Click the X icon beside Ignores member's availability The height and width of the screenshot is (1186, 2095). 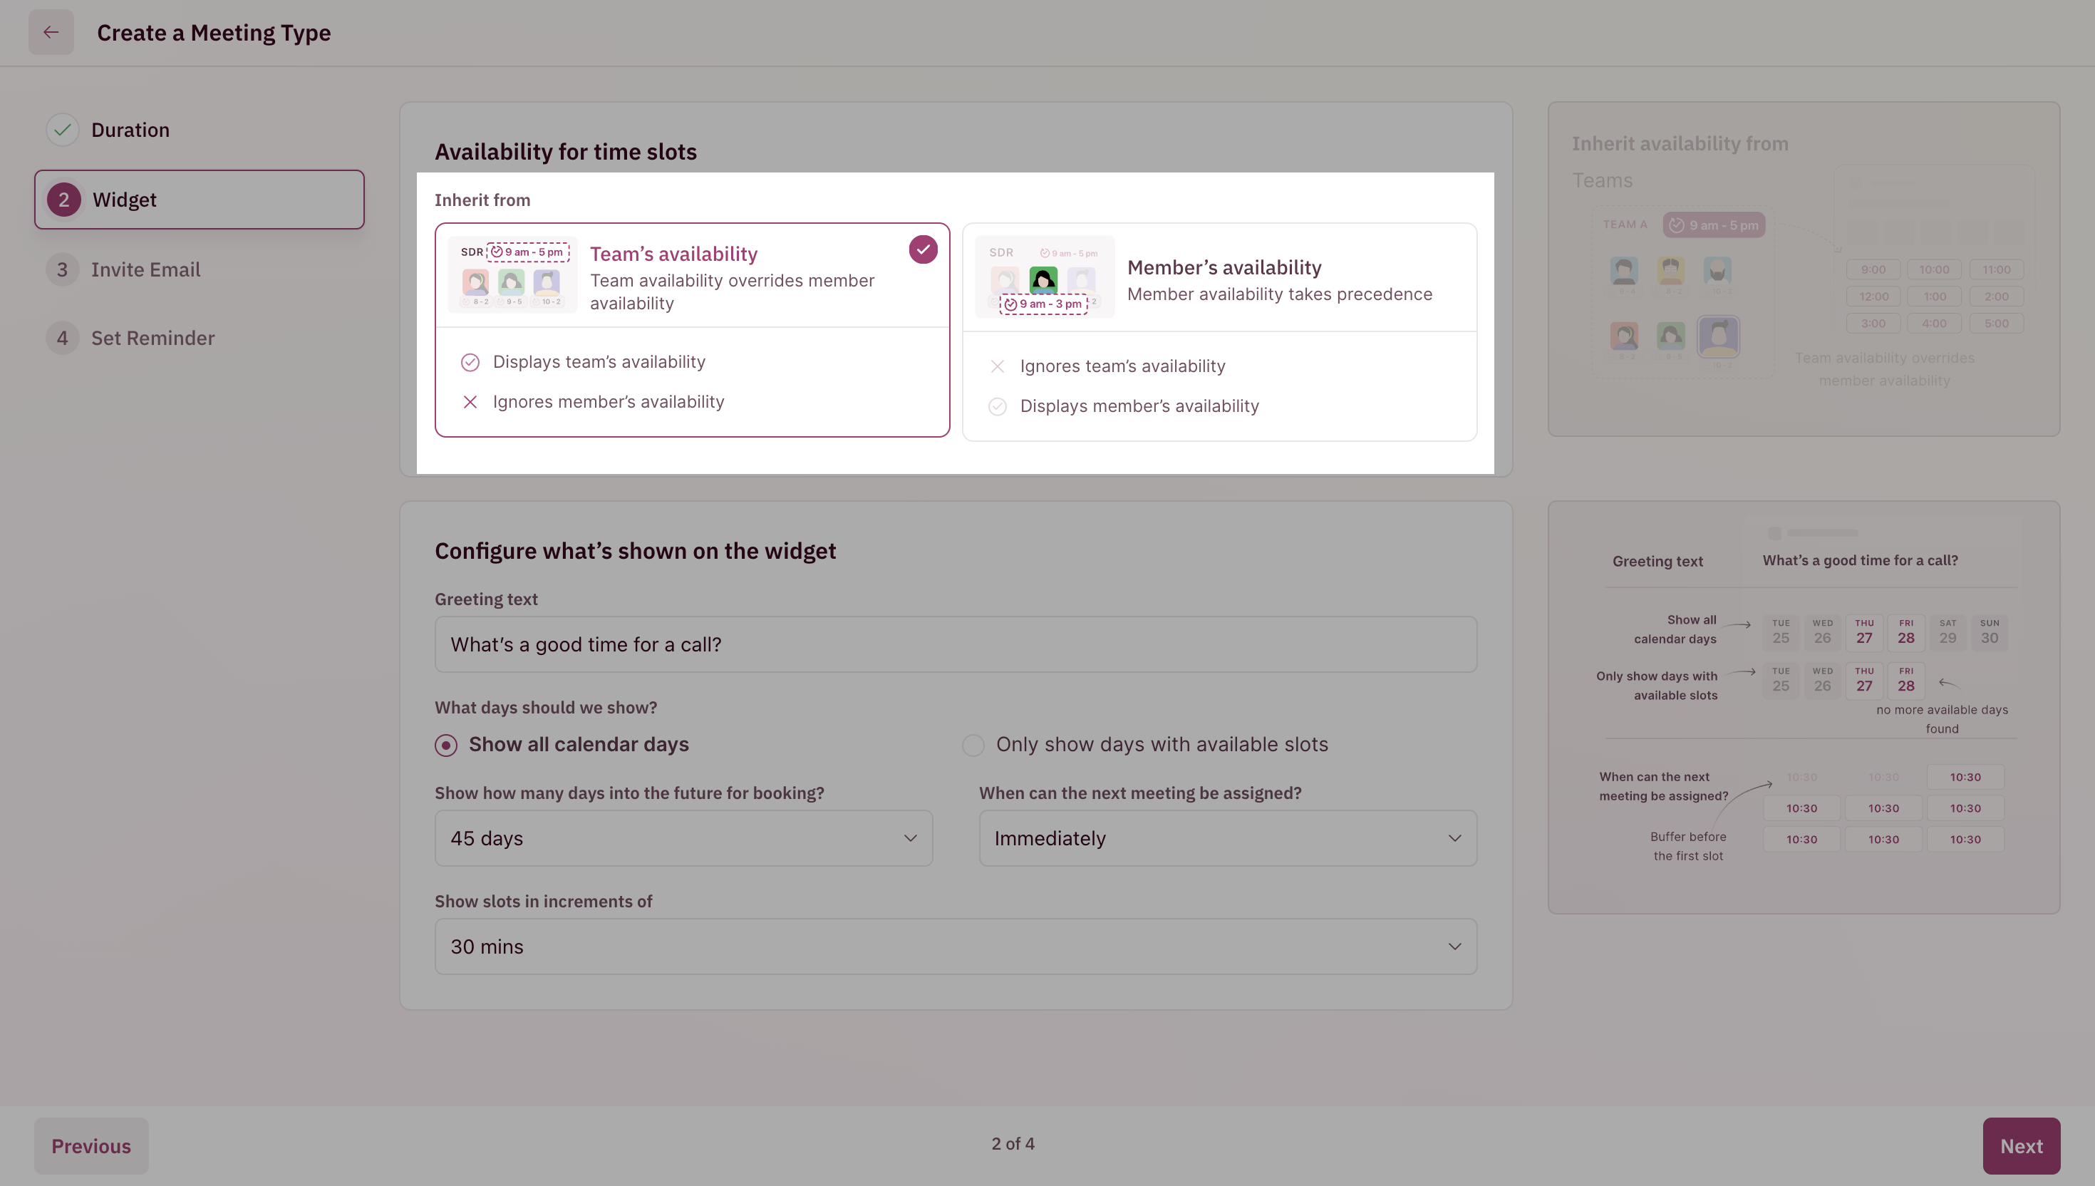coord(470,403)
